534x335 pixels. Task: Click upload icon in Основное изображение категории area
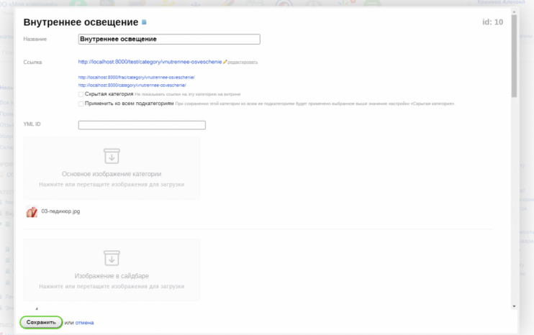click(x=112, y=156)
